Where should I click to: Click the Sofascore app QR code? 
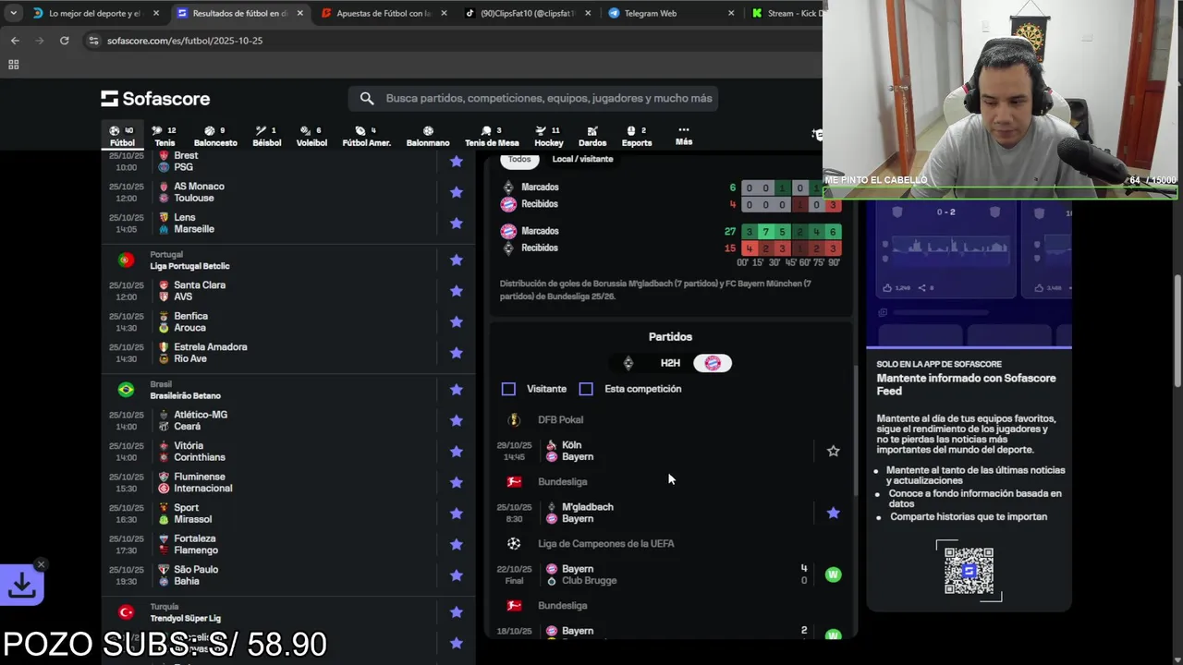969,571
